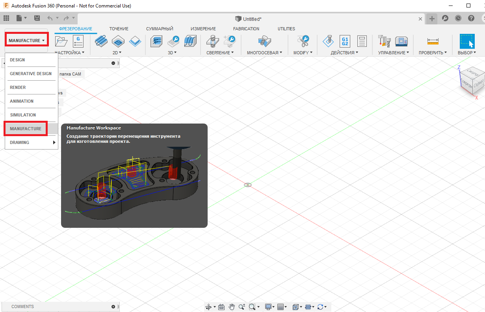485x312 pixels.
Task: Collapse the browser panel minus button
Action: [x=113, y=63]
